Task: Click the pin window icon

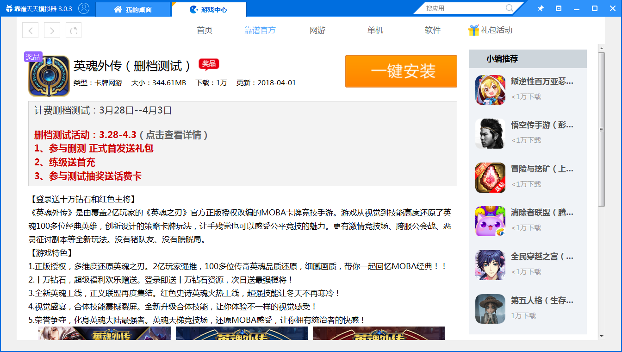Action: (541, 8)
